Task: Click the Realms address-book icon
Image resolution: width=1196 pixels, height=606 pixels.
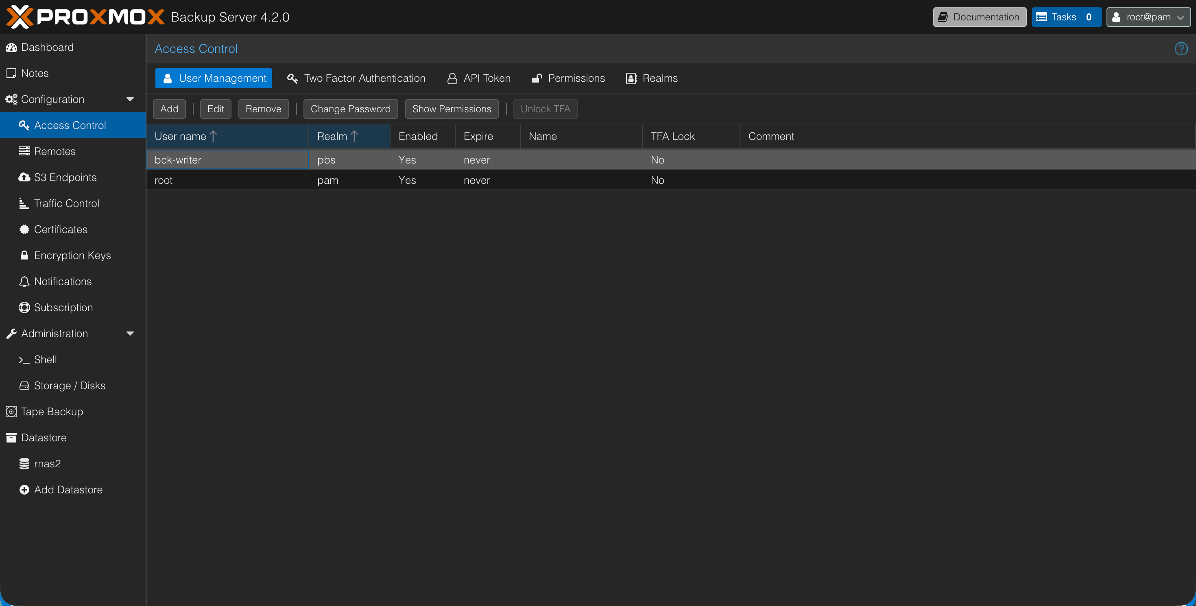Action: [x=631, y=78]
